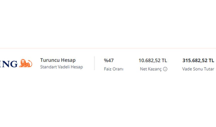This screenshot has height=127, width=216.
Task: Click the Faiz Oranı label
Action: pyautogui.click(x=114, y=69)
